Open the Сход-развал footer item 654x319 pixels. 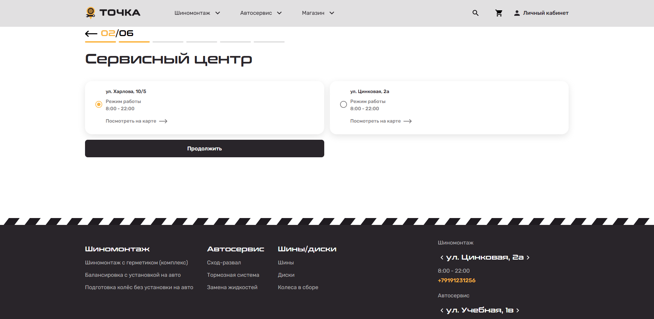(x=224, y=263)
